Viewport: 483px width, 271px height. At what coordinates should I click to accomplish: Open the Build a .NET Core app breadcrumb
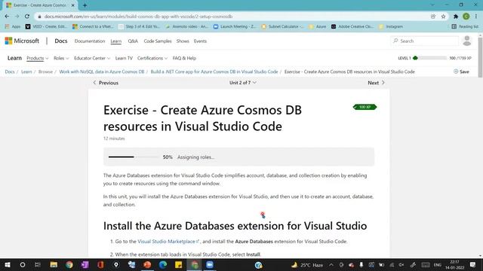(214, 72)
